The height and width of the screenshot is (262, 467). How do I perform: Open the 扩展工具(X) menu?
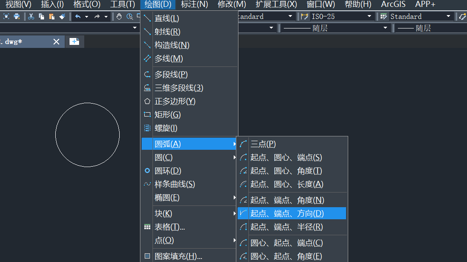[x=276, y=4]
